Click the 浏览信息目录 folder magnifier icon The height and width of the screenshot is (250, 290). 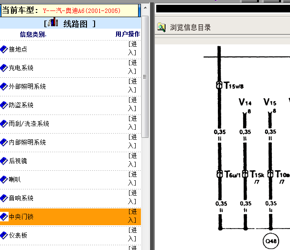point(161,27)
